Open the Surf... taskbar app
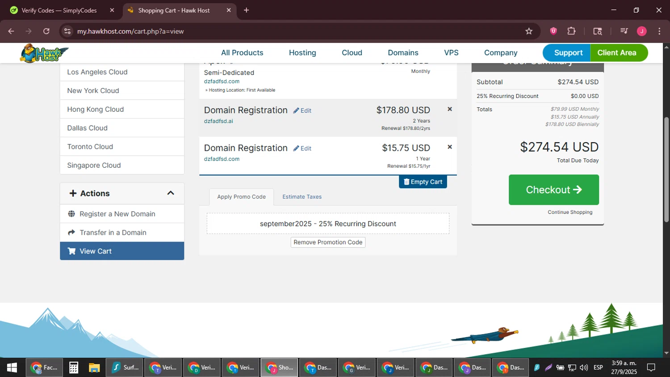Screen dimensions: 670x377 [x=125, y=368]
